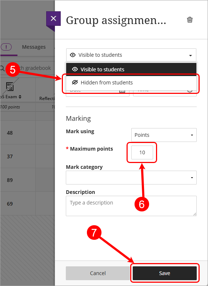This screenshot has height=286, width=208.
Task: Click the Group assignment title heading
Action: 116,20
